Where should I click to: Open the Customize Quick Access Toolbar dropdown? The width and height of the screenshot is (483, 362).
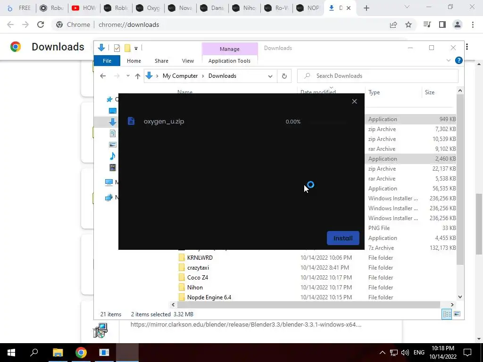point(136,49)
